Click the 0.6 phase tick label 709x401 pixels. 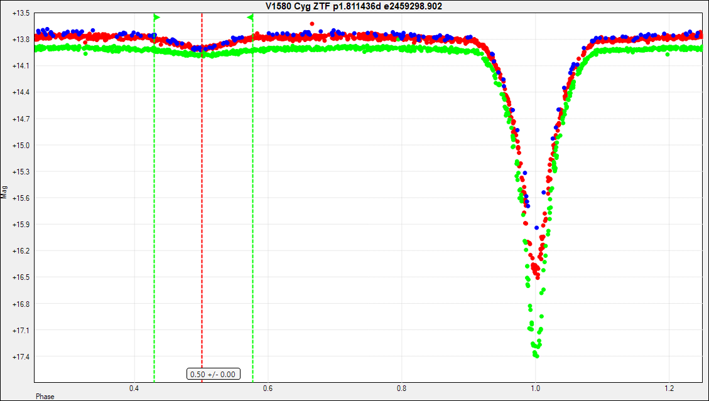268,388
